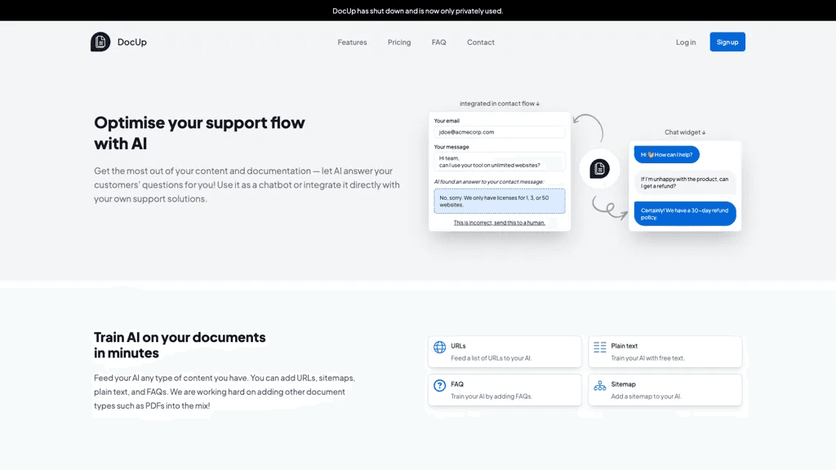Click the 30-day refund policy chat bubble
The height and width of the screenshot is (470, 836).
pyautogui.click(x=685, y=214)
